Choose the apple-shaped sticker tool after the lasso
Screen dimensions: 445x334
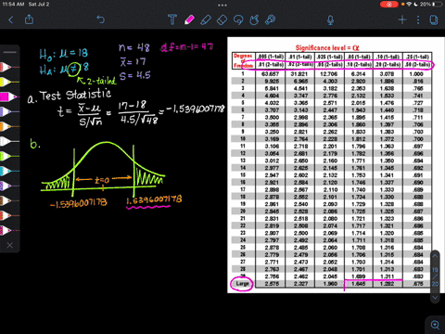click(x=254, y=20)
